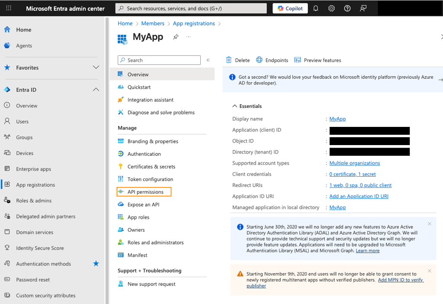Click the Password reset icon
Viewport: 443px width, 304px height.
point(7,279)
